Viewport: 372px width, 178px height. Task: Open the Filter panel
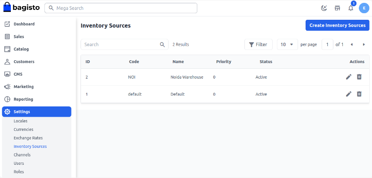[x=259, y=44]
